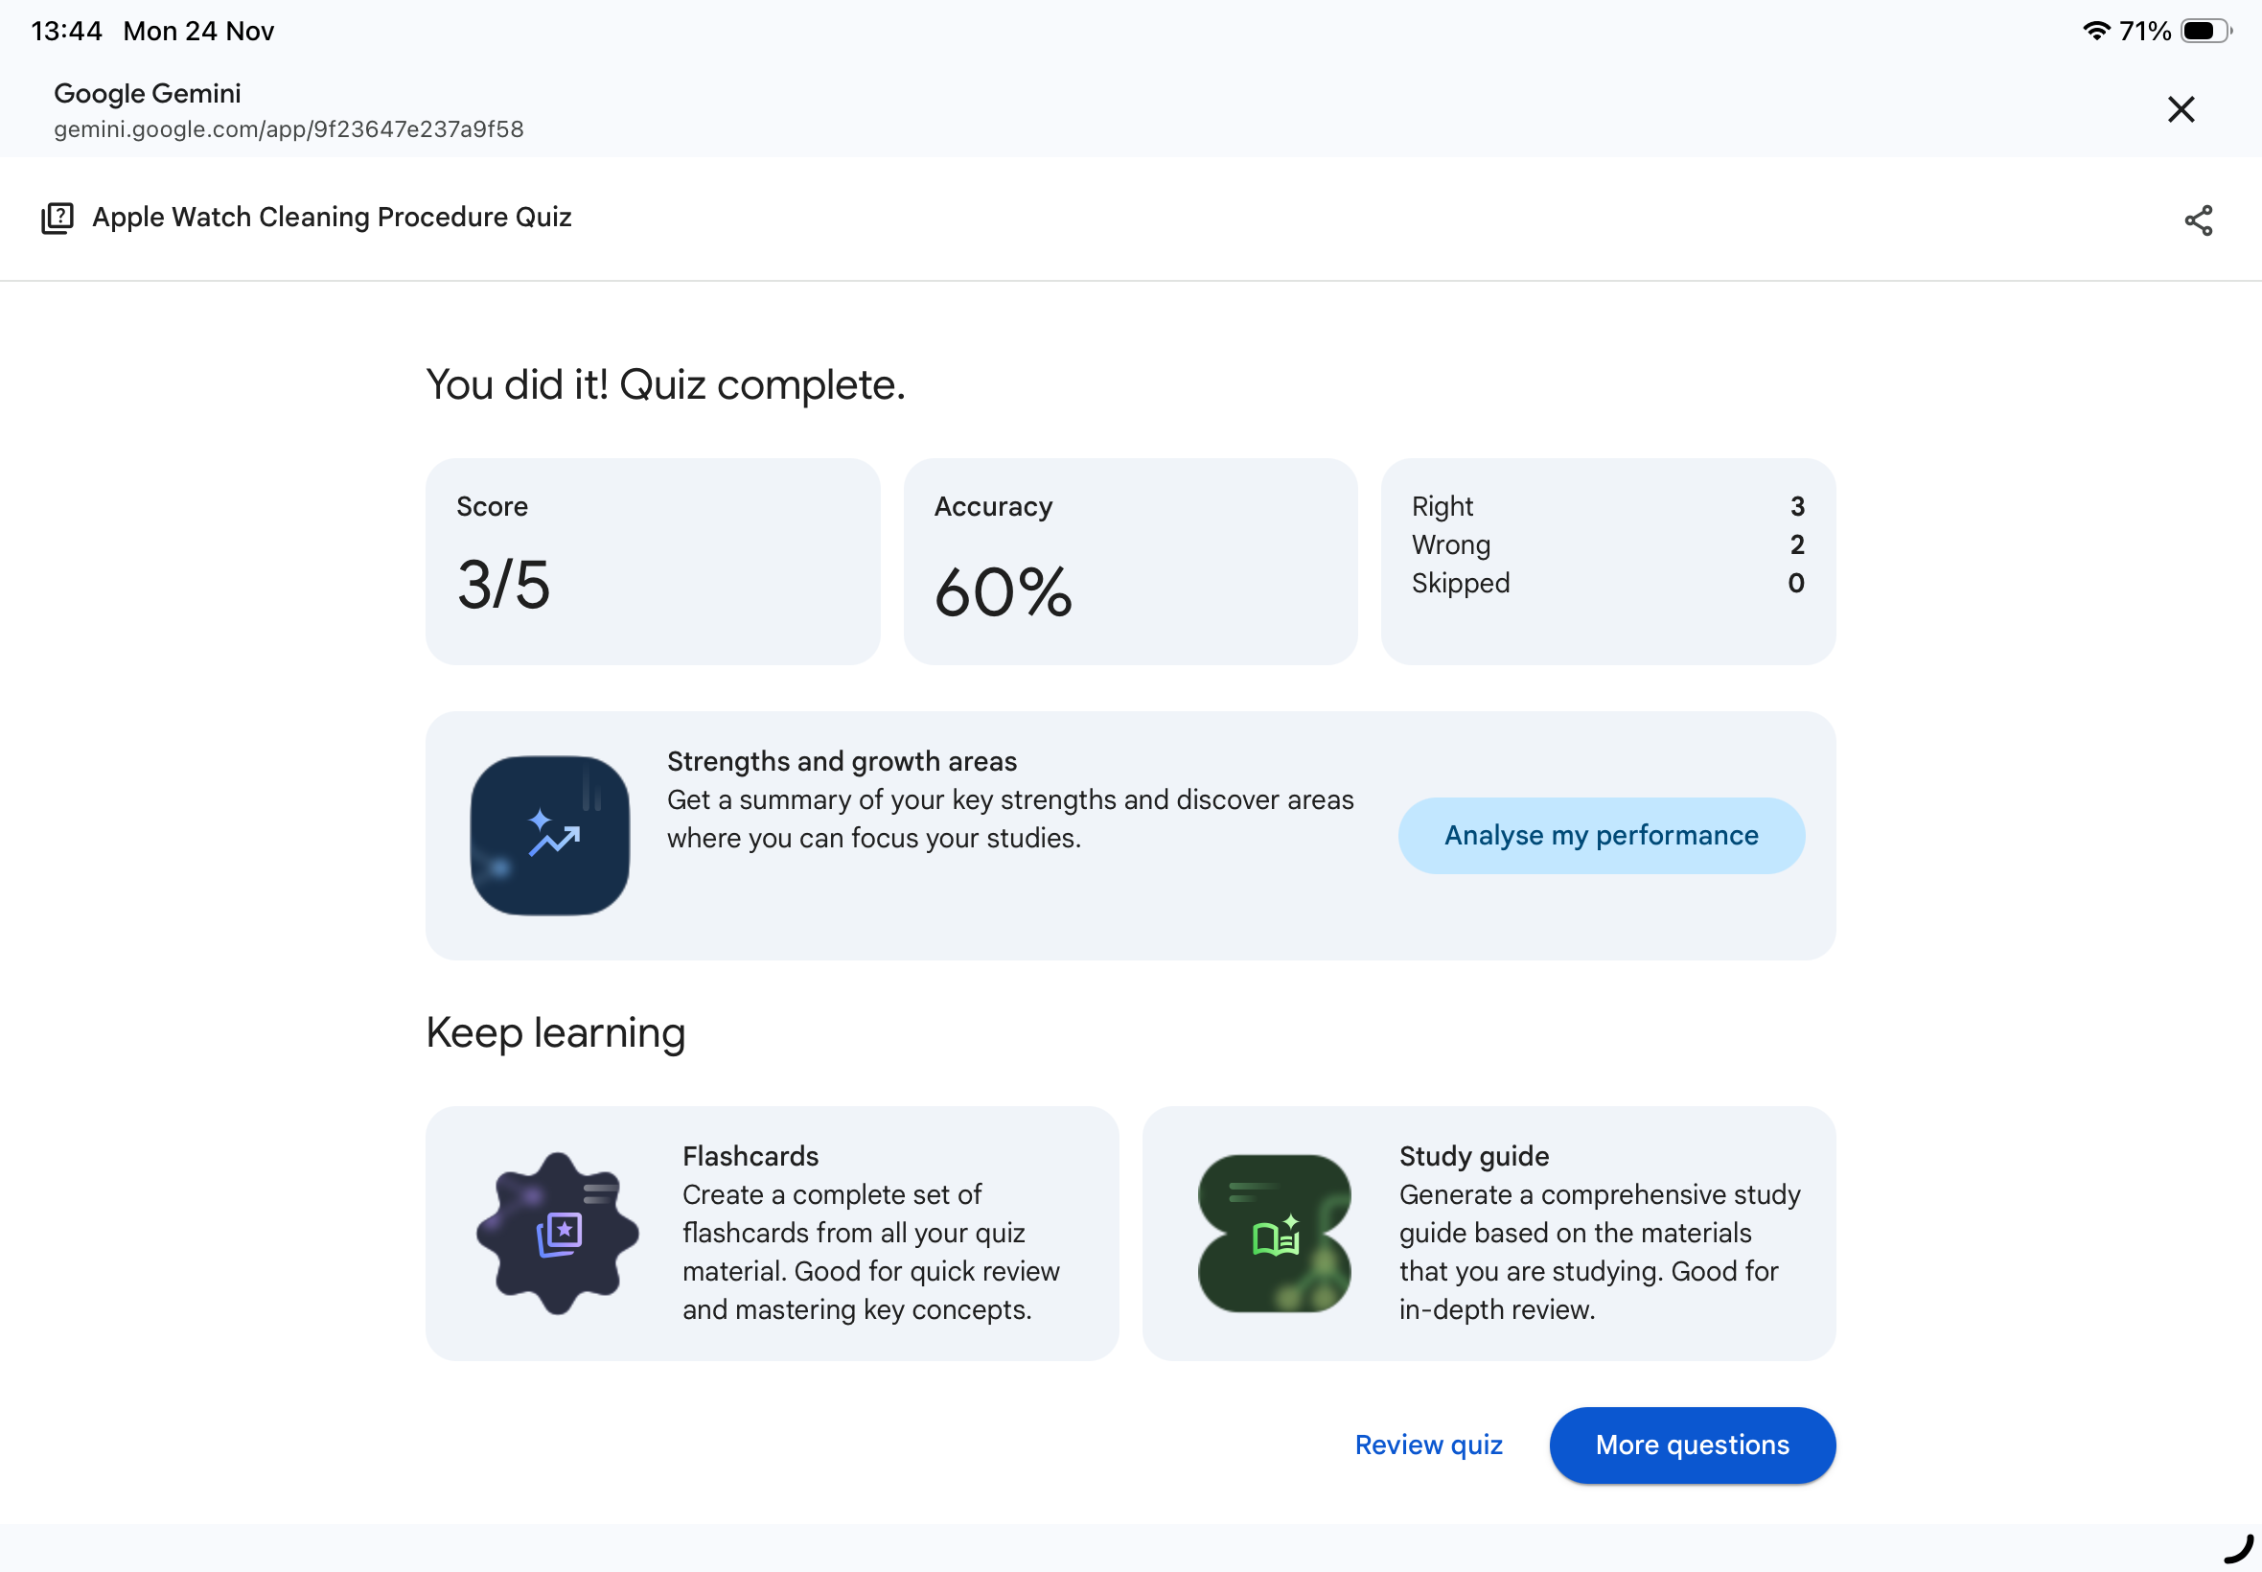Click the share icon in quiz header

[x=2198, y=220]
